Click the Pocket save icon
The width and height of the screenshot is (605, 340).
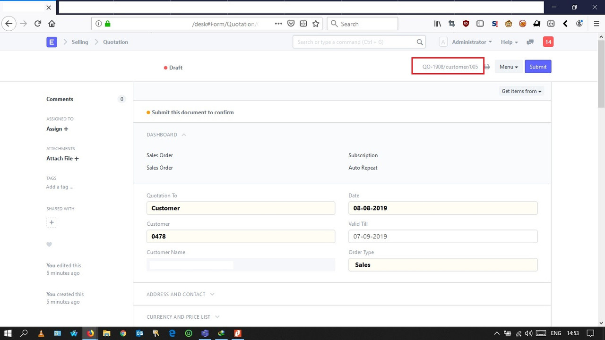click(x=291, y=24)
